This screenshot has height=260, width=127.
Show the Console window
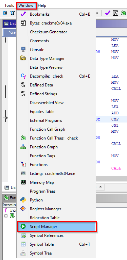click(57, 50)
